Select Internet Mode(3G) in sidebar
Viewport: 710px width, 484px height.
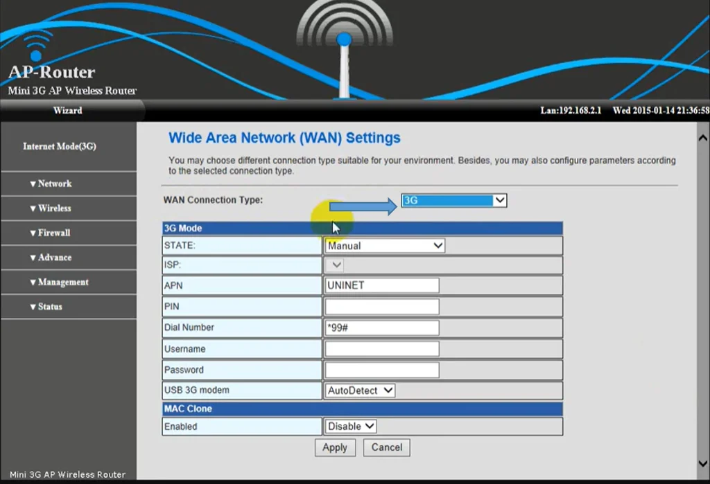click(x=60, y=147)
